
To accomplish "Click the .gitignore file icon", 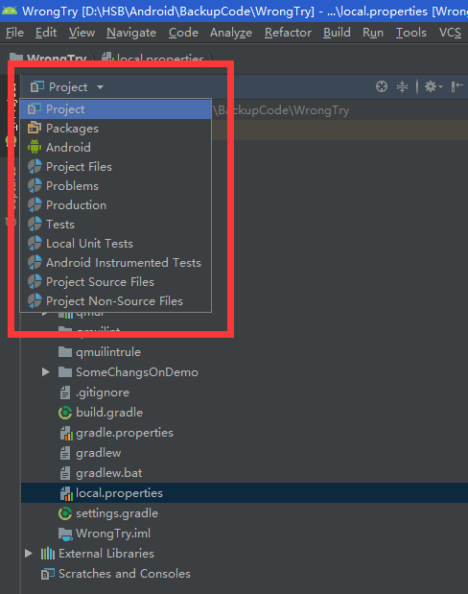I will coord(65,392).
